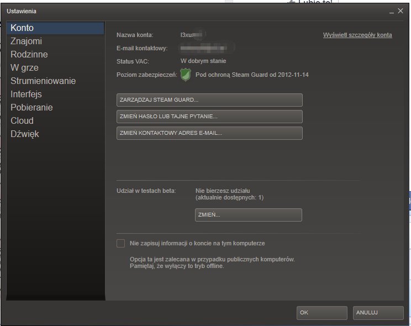Click the 'Nie bierzesz udziału' beta status
This screenshot has height=326, width=411.
[x=223, y=191]
